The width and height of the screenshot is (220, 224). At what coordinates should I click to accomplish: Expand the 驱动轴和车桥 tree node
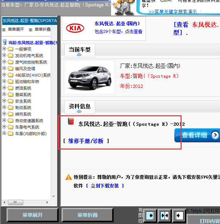coord(4,81)
